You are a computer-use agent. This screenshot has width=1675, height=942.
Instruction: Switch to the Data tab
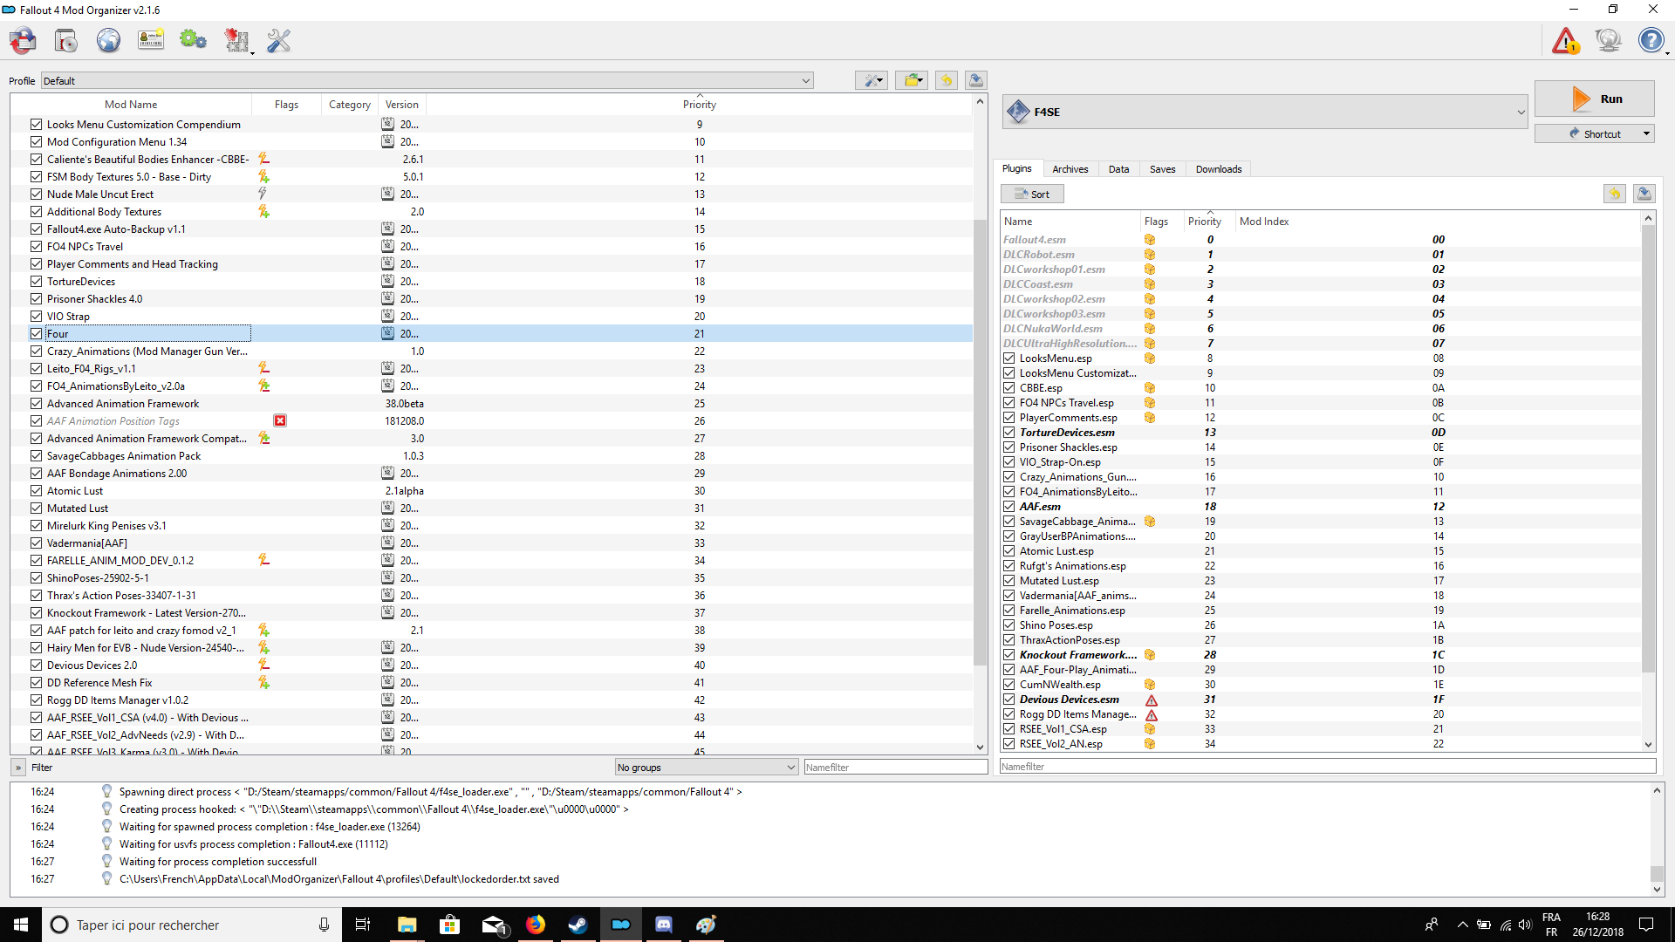[x=1118, y=169]
